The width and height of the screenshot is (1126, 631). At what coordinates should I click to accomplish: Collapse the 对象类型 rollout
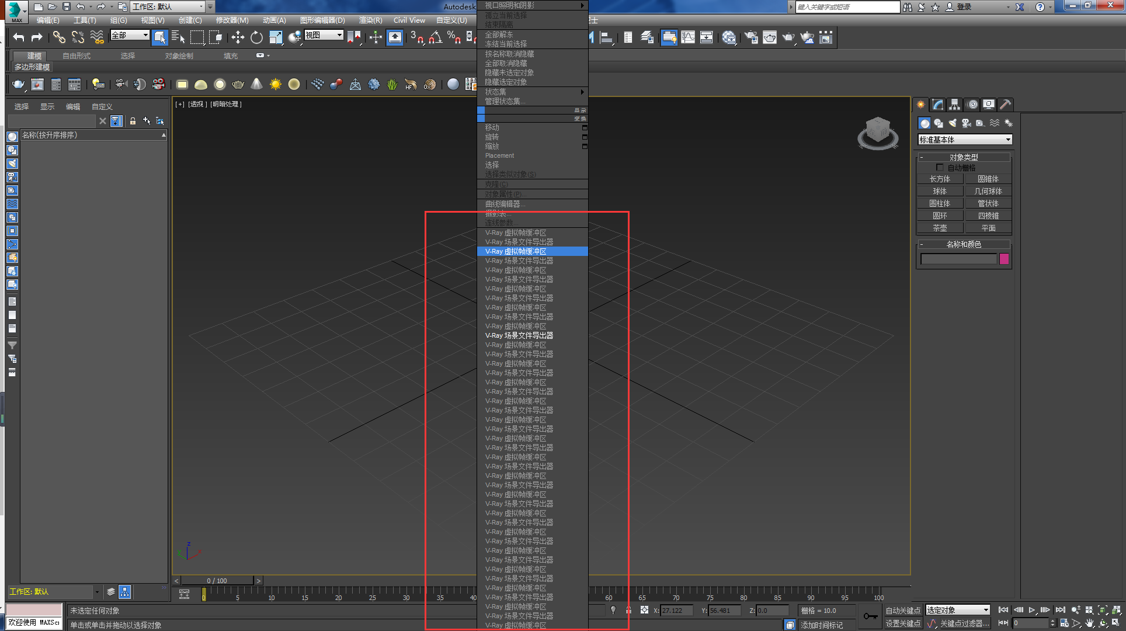(x=964, y=157)
